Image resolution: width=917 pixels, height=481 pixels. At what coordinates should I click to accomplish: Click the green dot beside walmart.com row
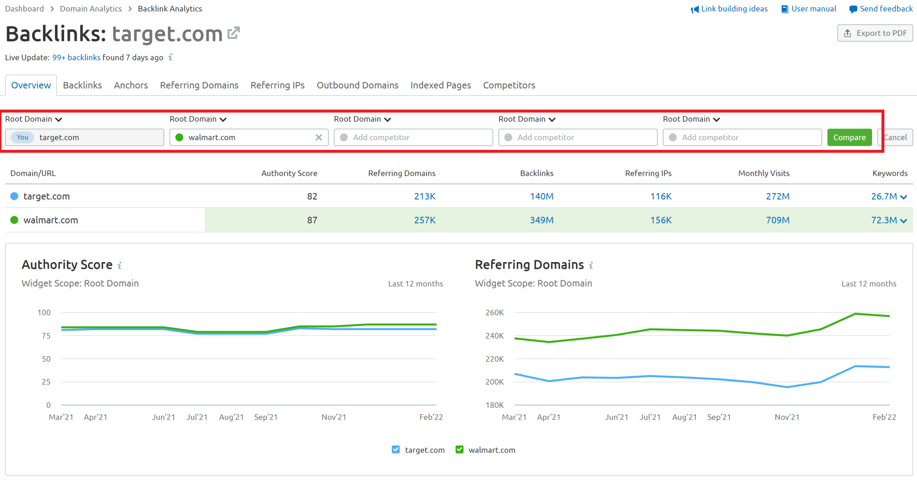(x=14, y=220)
